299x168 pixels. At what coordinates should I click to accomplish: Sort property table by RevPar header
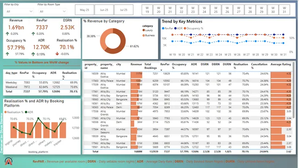click(x=165, y=64)
